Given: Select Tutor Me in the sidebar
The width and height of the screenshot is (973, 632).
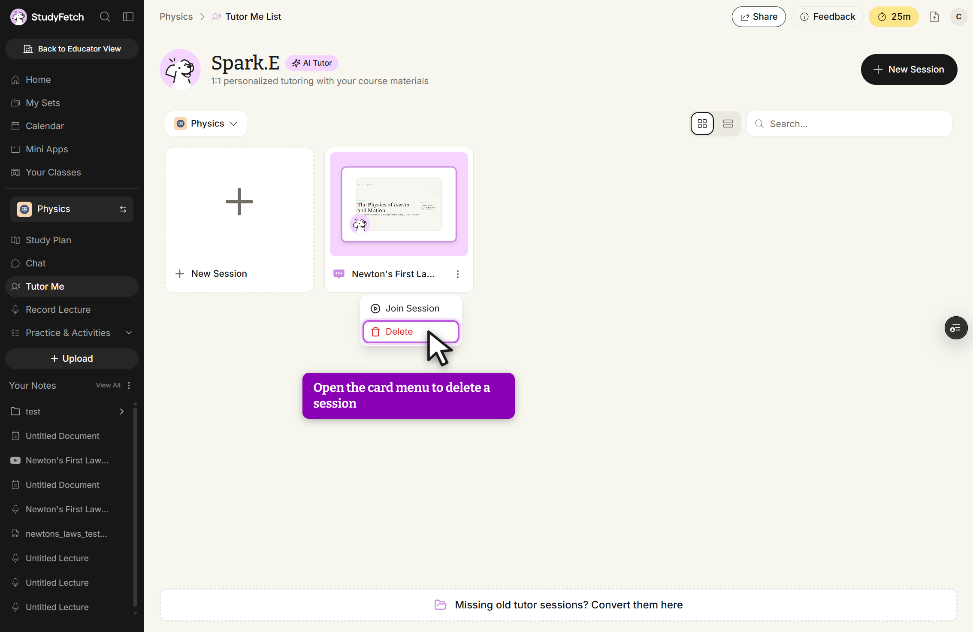Looking at the screenshot, I should point(72,287).
